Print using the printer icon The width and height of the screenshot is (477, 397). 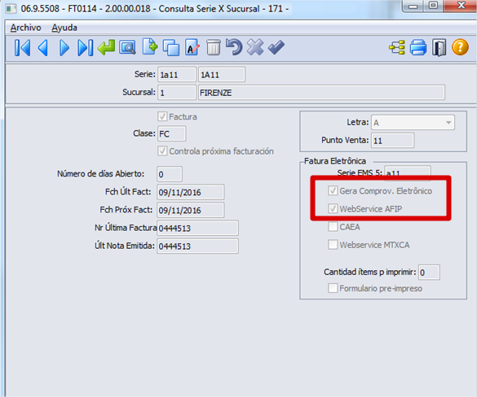(x=418, y=48)
